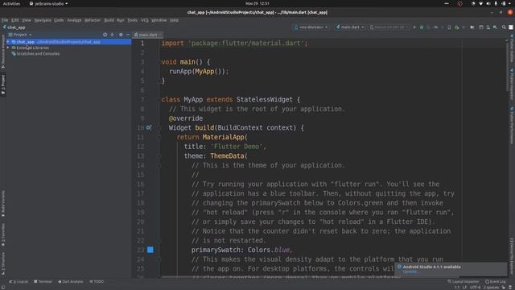This screenshot has height=290, width=515.
Task: Open the search everywhere magnifier icon
Action: [x=504, y=27]
